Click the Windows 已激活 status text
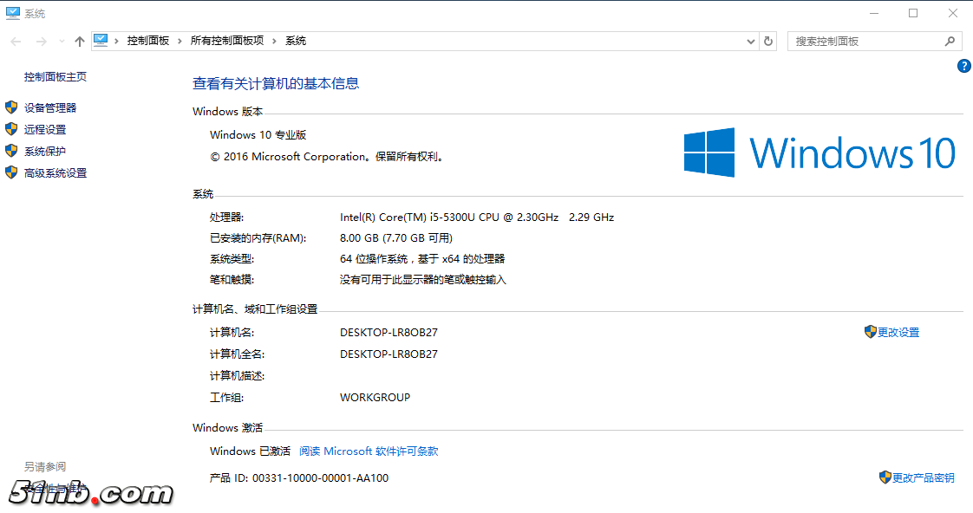Viewport: 973px width, 513px height. click(250, 451)
